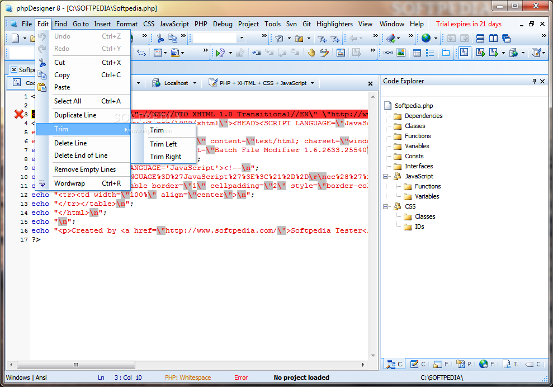
Task: Click the red X error marker on line 3
Action: (18, 114)
